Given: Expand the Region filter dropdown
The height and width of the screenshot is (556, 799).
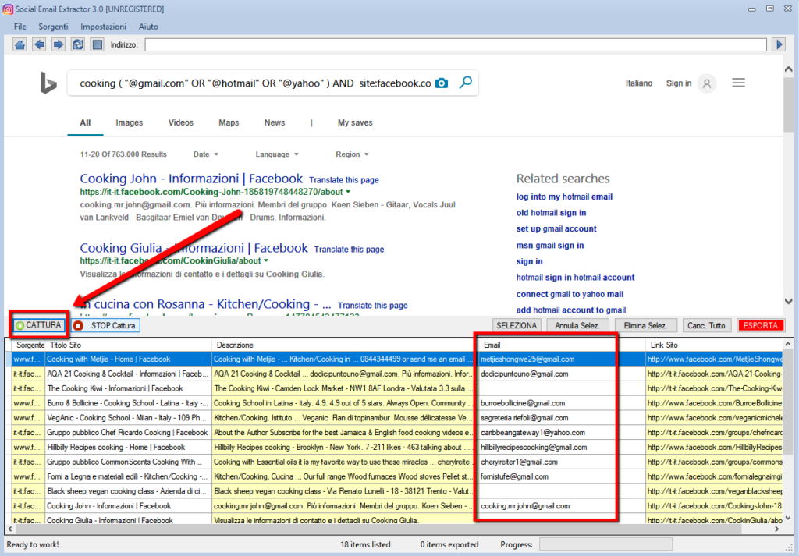Looking at the screenshot, I should 352,154.
